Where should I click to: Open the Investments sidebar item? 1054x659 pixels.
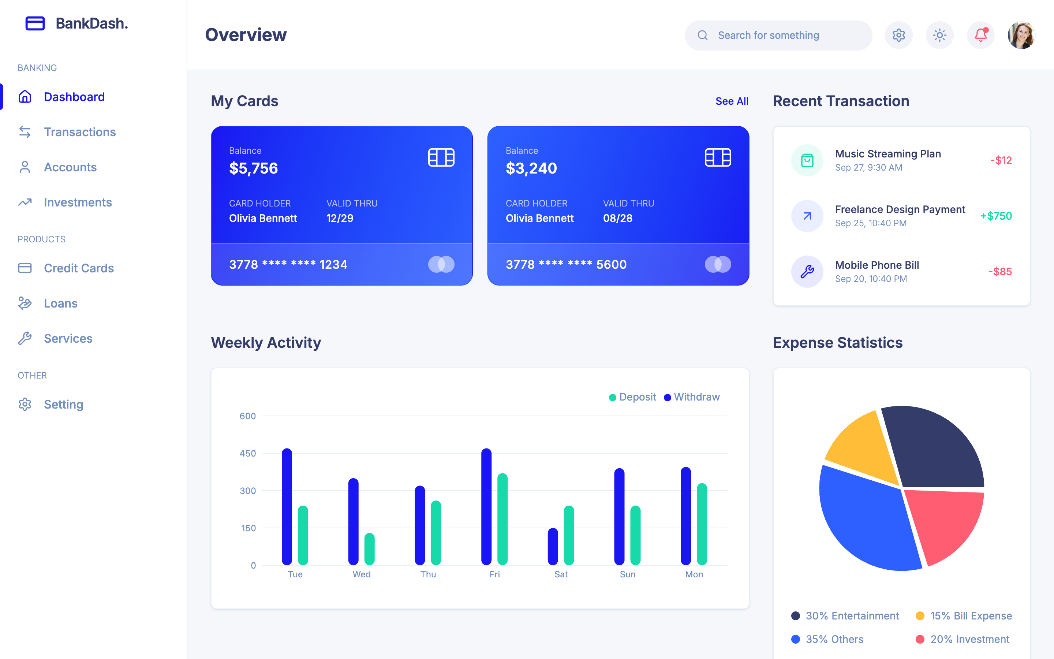tap(93, 202)
